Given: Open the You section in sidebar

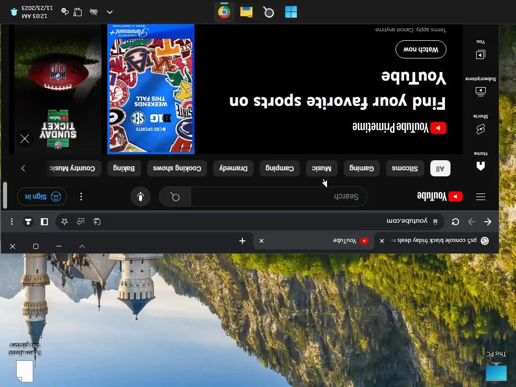Looking at the screenshot, I should [x=480, y=49].
